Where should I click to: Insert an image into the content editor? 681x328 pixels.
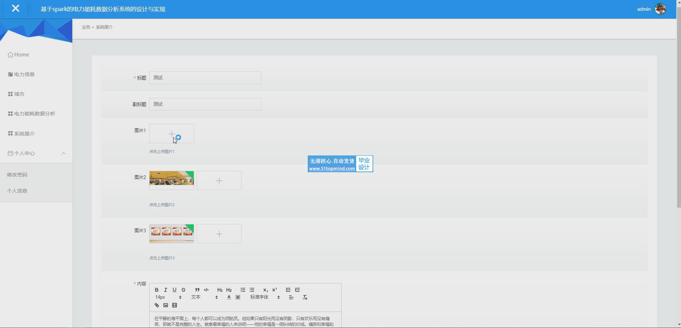click(x=166, y=305)
